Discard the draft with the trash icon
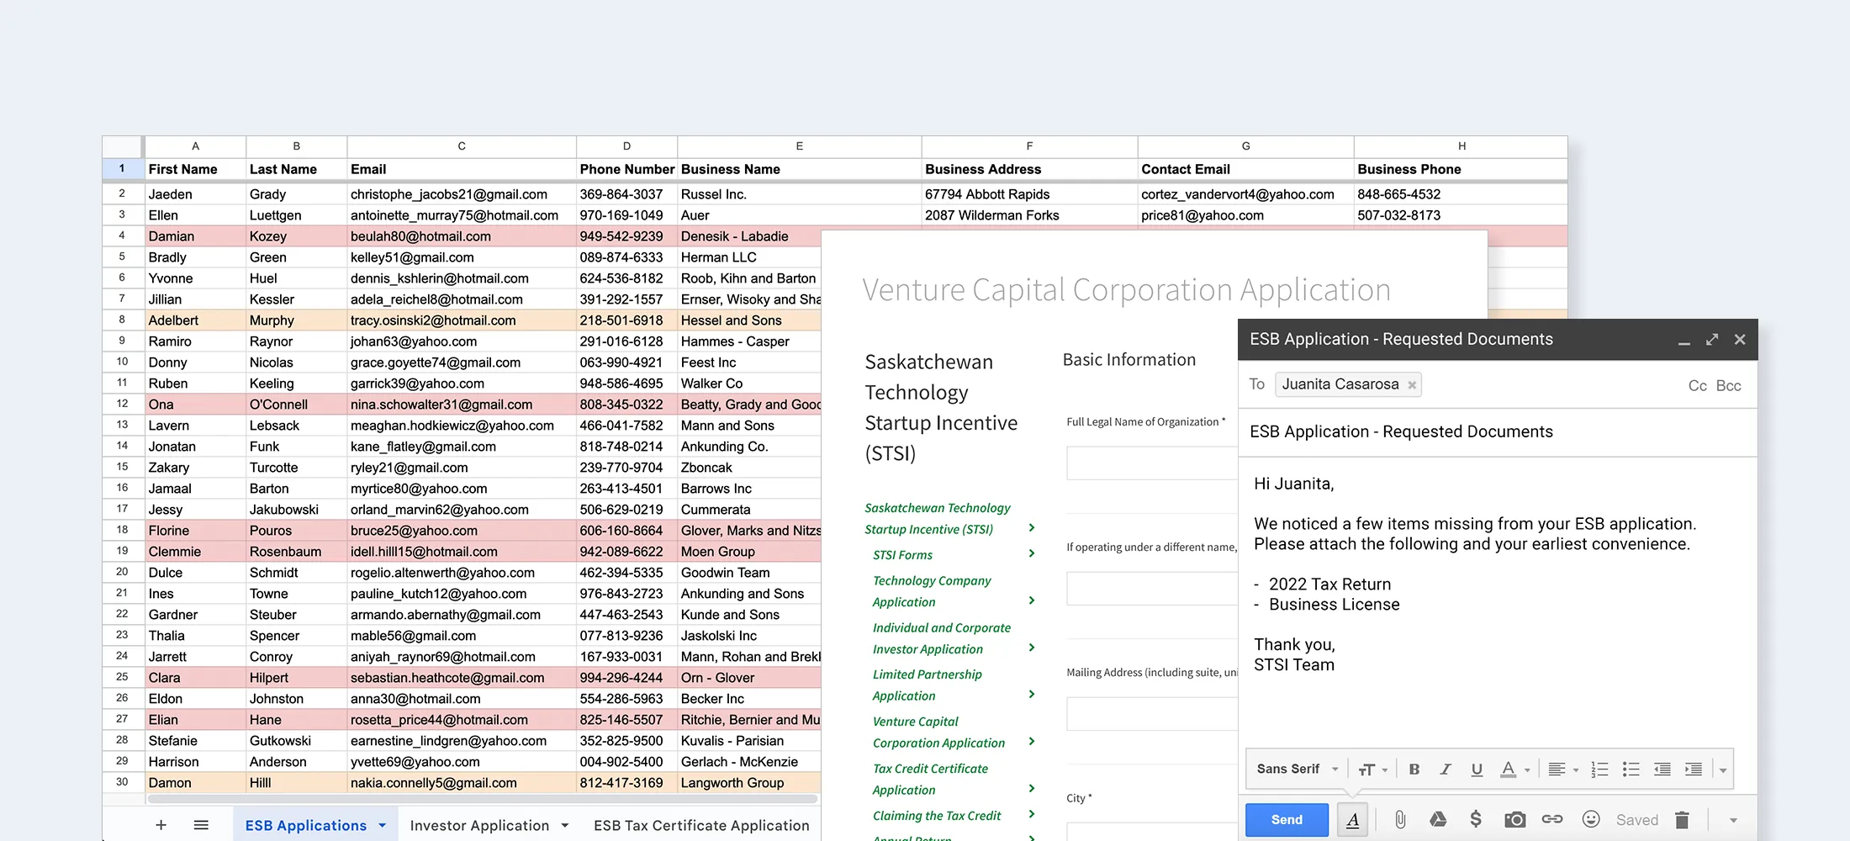 1681,819
